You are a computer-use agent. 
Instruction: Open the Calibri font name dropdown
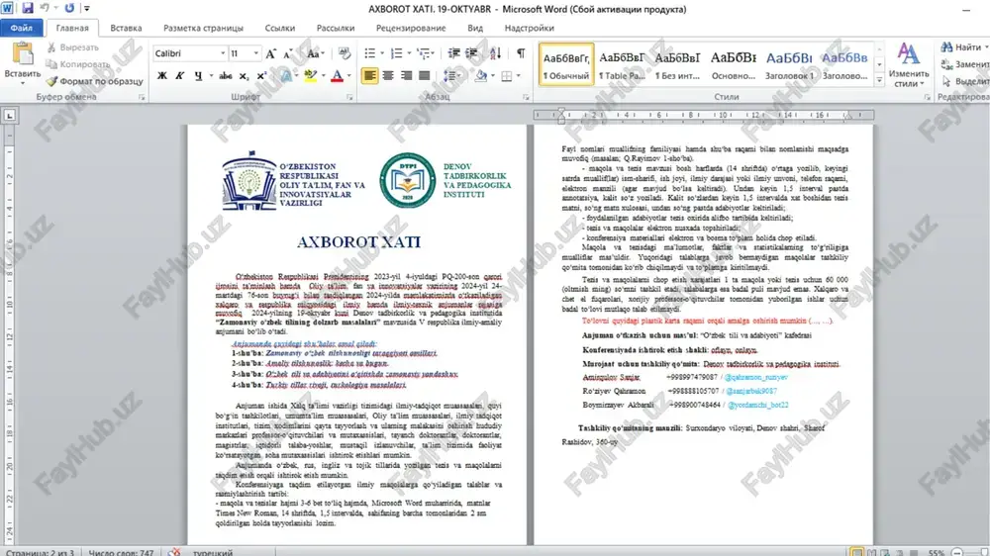point(222,53)
